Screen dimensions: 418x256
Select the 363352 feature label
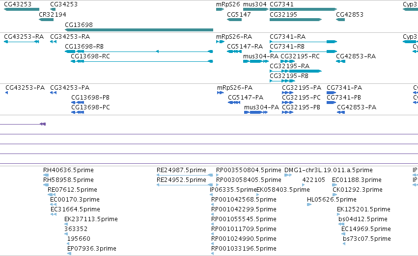(76, 229)
